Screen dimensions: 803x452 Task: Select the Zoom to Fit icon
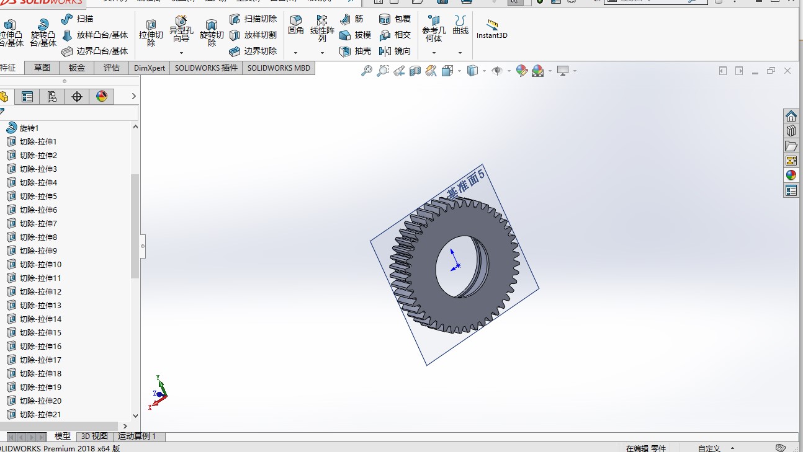367,71
